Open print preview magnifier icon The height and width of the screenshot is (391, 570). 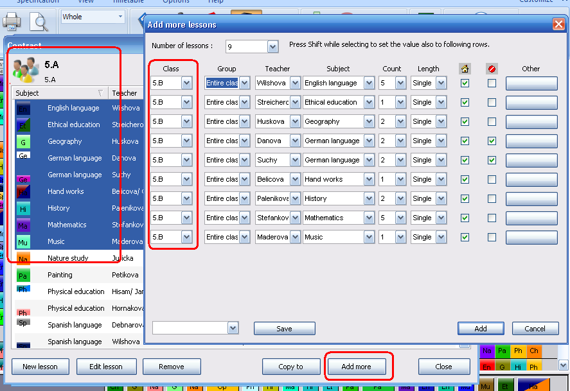[x=40, y=22]
